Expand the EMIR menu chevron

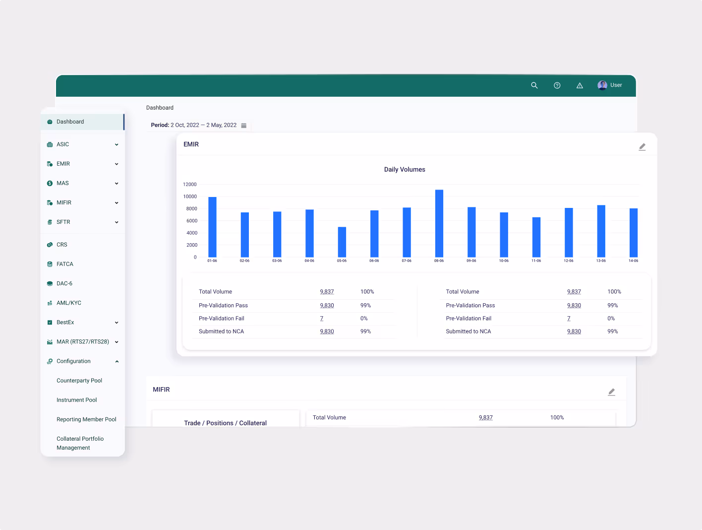tap(117, 164)
